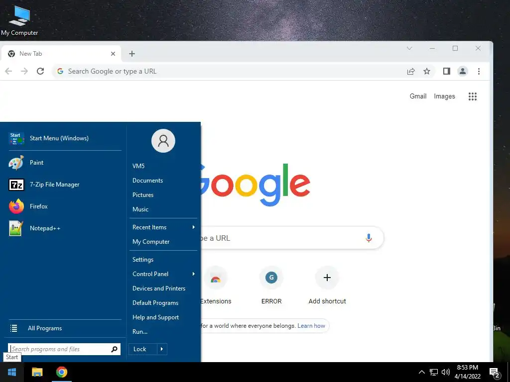Open Paint from the Start menu

[65, 163]
